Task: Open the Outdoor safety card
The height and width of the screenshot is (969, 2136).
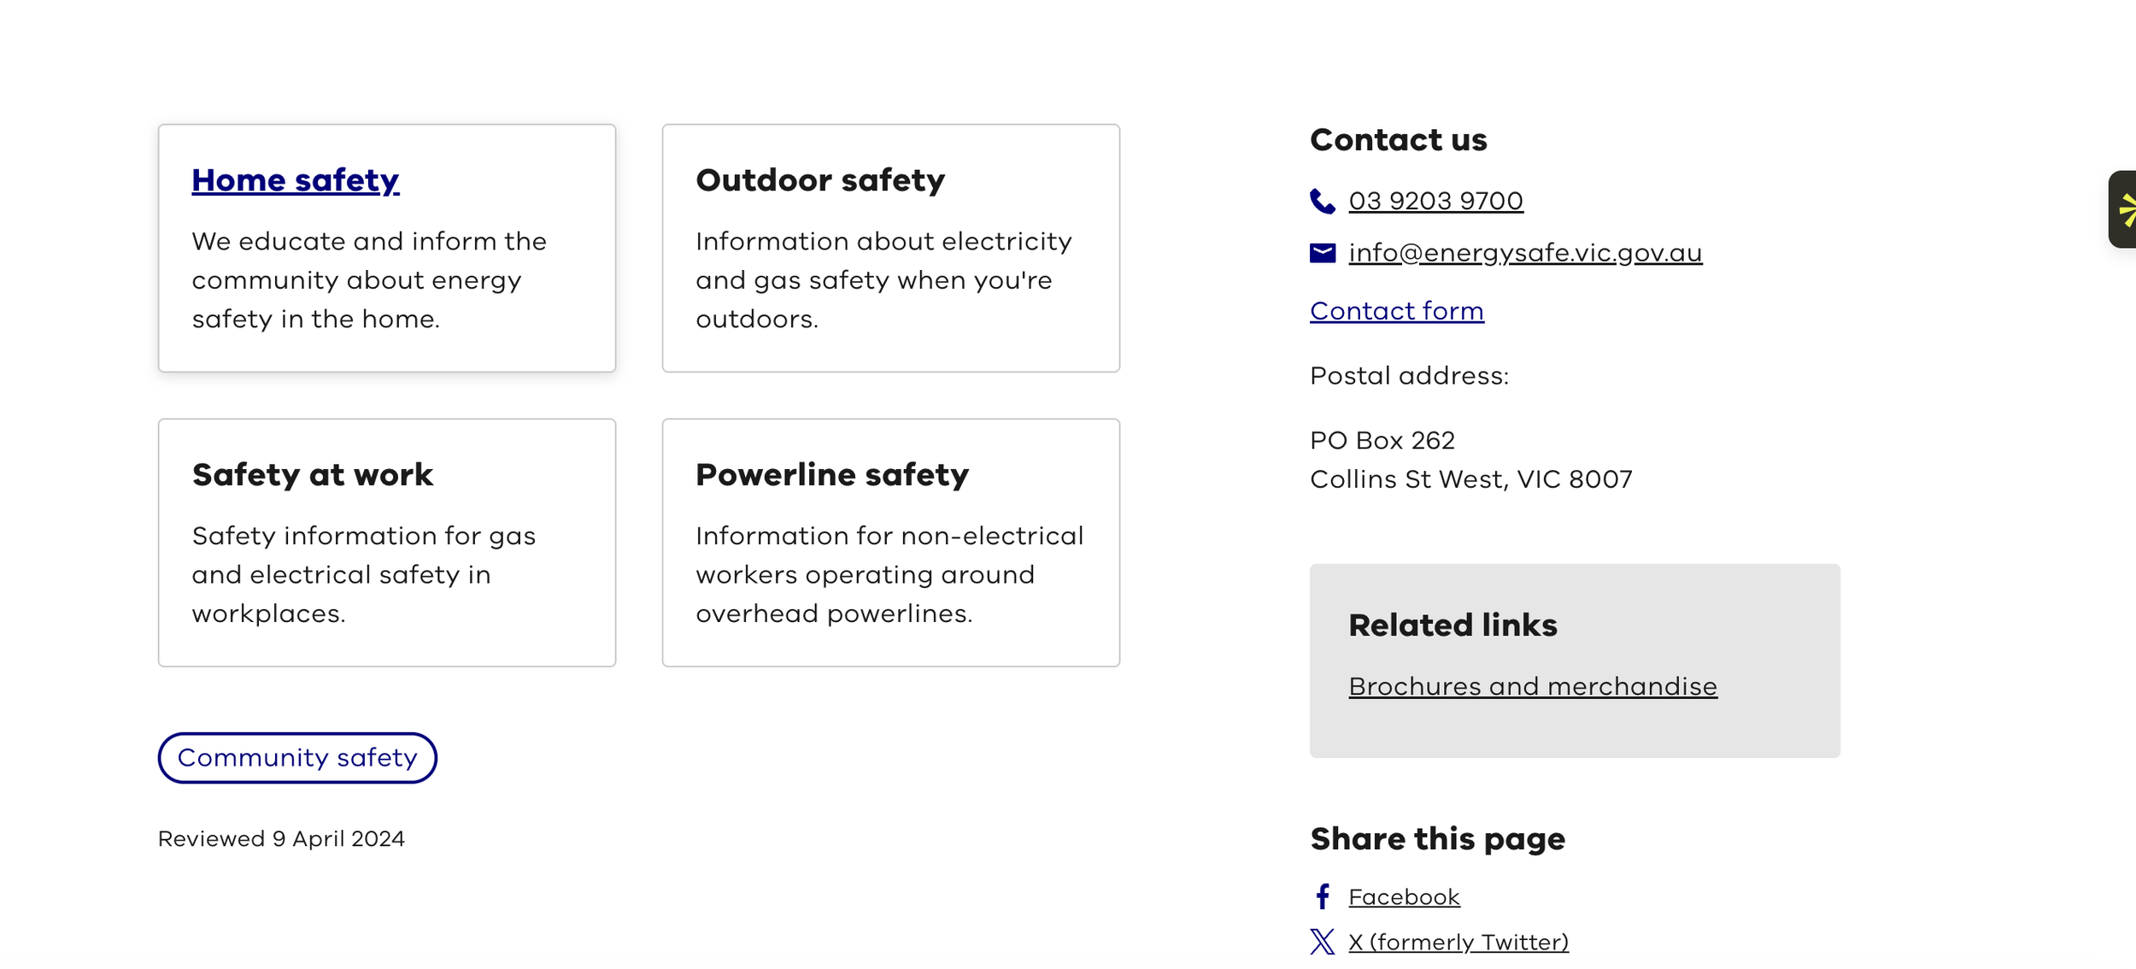Action: click(890, 248)
